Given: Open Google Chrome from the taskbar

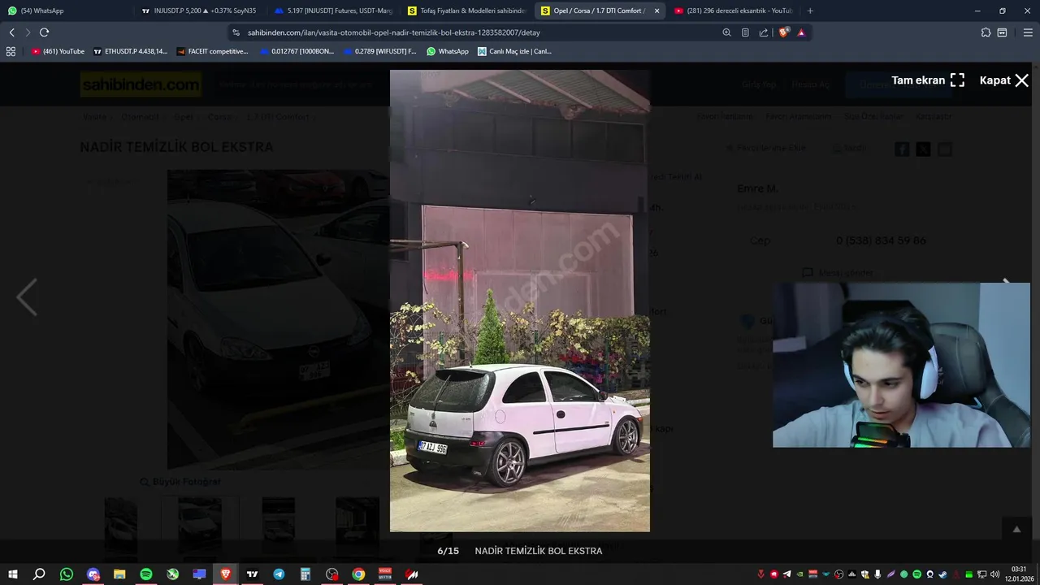Looking at the screenshot, I should [358, 574].
